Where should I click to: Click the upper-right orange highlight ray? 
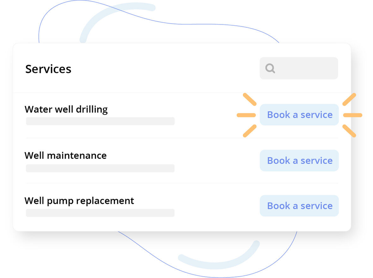tap(349, 99)
